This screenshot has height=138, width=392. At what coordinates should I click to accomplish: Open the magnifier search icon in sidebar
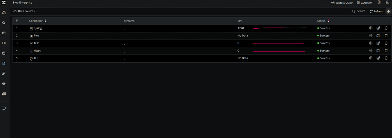(x=4, y=23)
